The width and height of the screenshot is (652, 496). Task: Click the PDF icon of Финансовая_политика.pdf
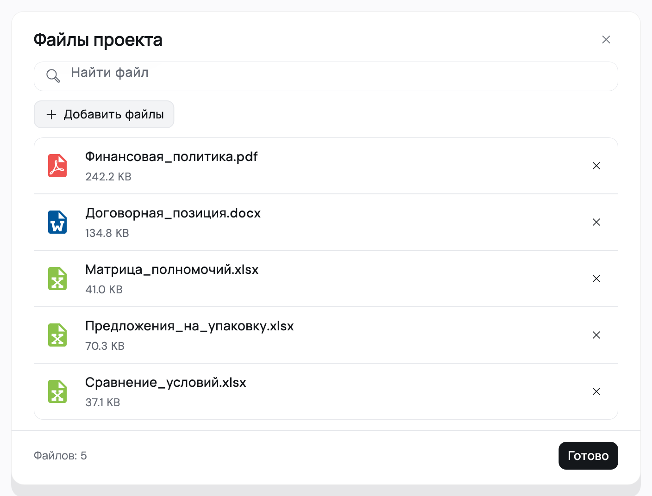click(57, 166)
